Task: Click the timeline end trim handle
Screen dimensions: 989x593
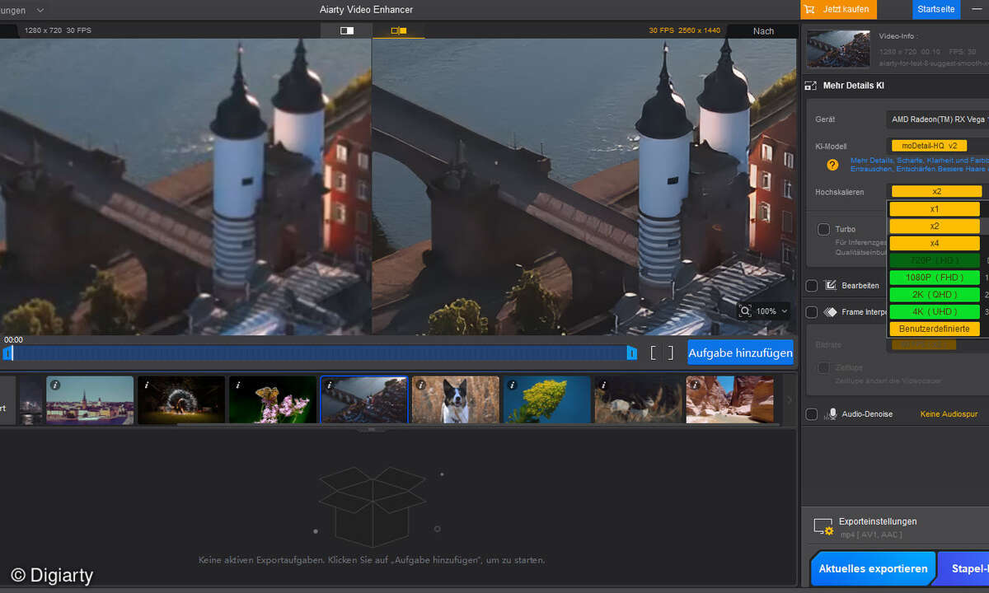Action: (632, 353)
